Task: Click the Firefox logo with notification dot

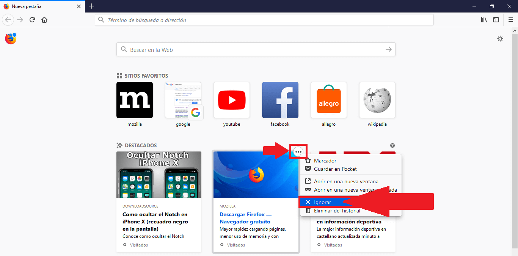Action: 11,39
